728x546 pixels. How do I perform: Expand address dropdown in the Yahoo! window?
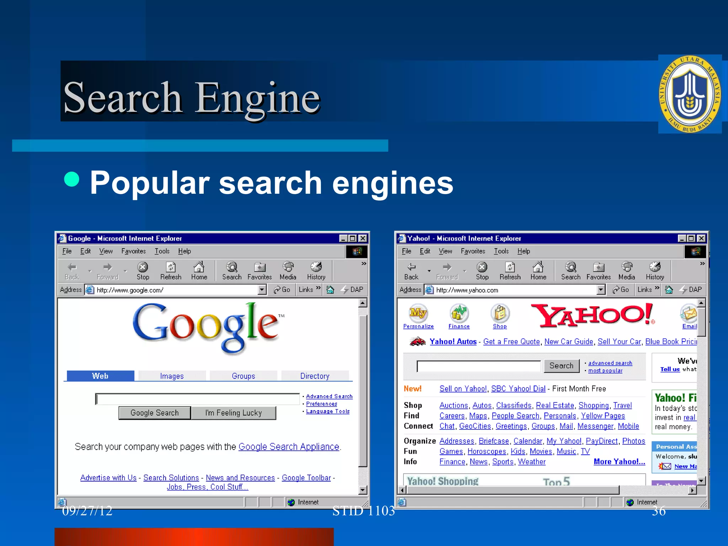click(601, 290)
